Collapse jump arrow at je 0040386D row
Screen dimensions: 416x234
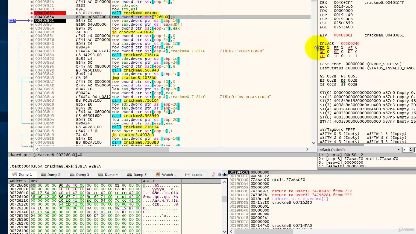pos(72,32)
